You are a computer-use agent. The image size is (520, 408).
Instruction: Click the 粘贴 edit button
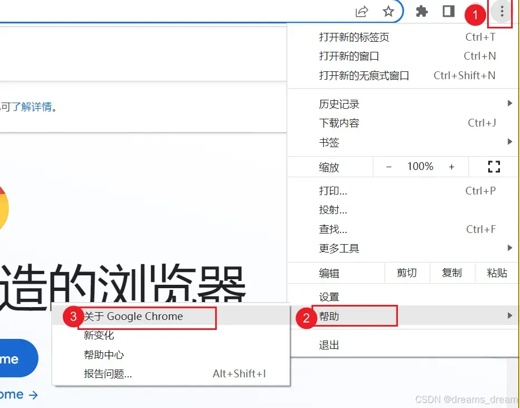[497, 273]
